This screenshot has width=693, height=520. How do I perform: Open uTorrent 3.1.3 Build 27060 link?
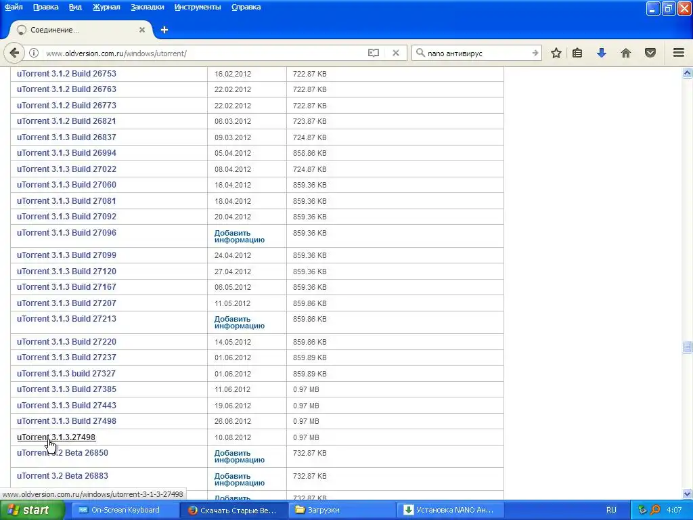click(x=66, y=185)
